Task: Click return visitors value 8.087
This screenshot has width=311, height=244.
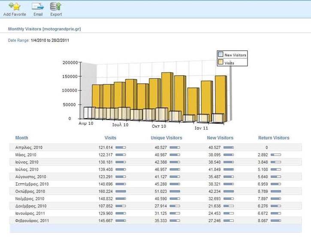Action: coord(263,221)
